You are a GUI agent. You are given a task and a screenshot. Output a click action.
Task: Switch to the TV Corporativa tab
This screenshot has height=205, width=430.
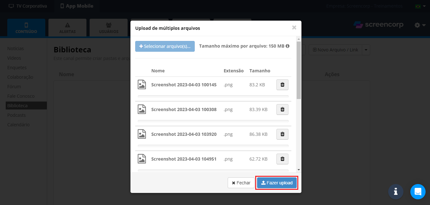[x=28, y=6]
